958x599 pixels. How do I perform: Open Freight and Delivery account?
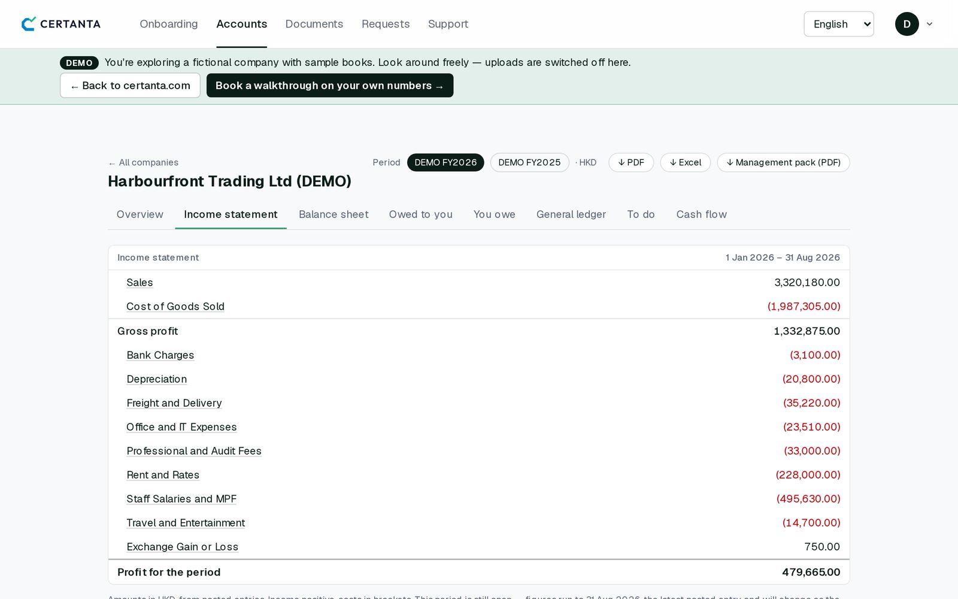174,403
